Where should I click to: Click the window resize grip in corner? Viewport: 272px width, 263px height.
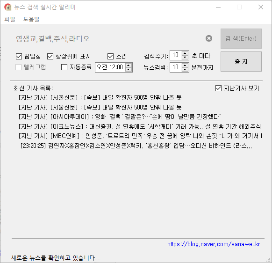coord(269,260)
